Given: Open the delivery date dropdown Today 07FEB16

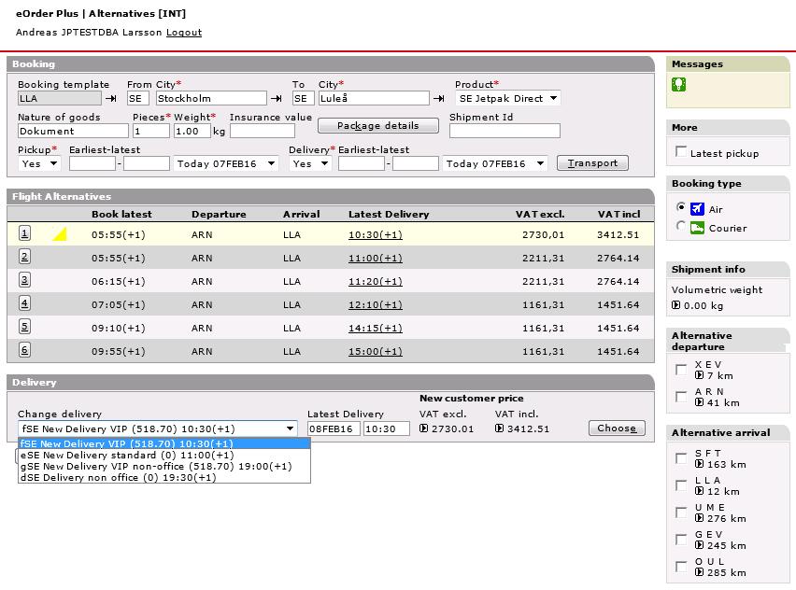Looking at the screenshot, I should coord(494,163).
